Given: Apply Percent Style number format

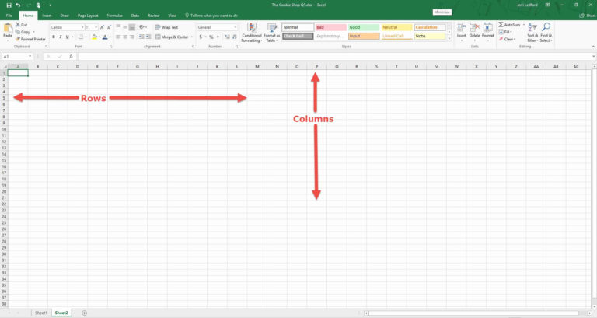Looking at the screenshot, I should point(211,37).
